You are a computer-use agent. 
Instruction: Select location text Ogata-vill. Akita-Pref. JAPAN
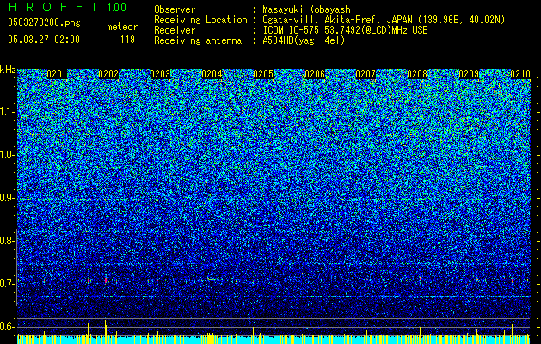click(x=337, y=21)
